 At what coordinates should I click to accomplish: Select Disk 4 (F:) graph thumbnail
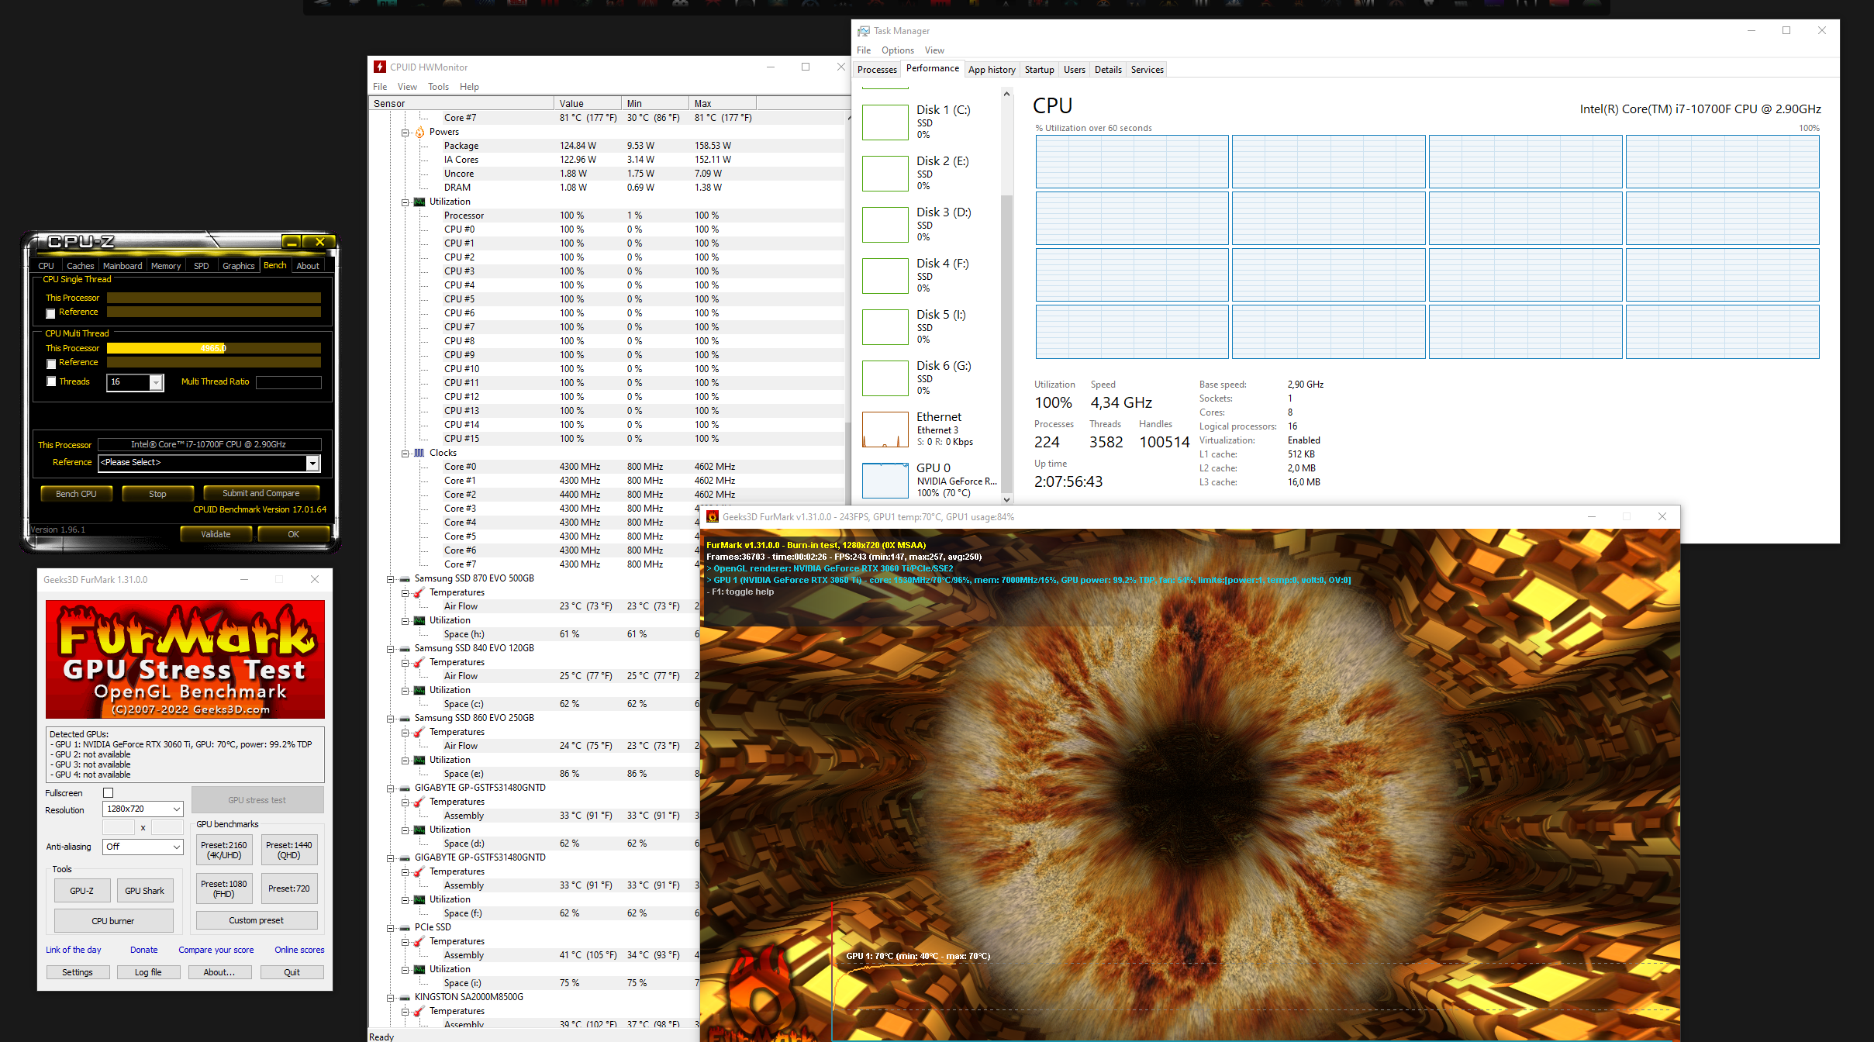[885, 276]
